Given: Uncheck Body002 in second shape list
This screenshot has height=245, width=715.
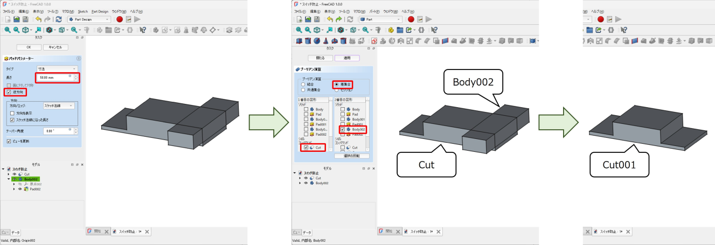Looking at the screenshot, I should coord(342,129).
